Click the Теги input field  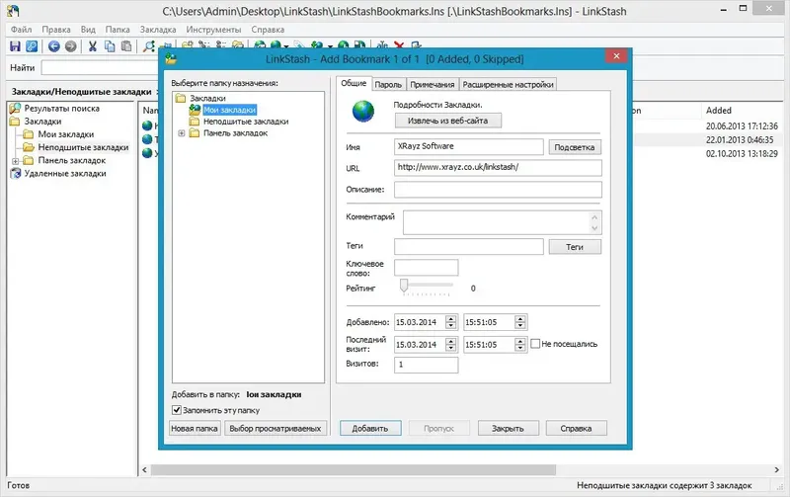(468, 246)
